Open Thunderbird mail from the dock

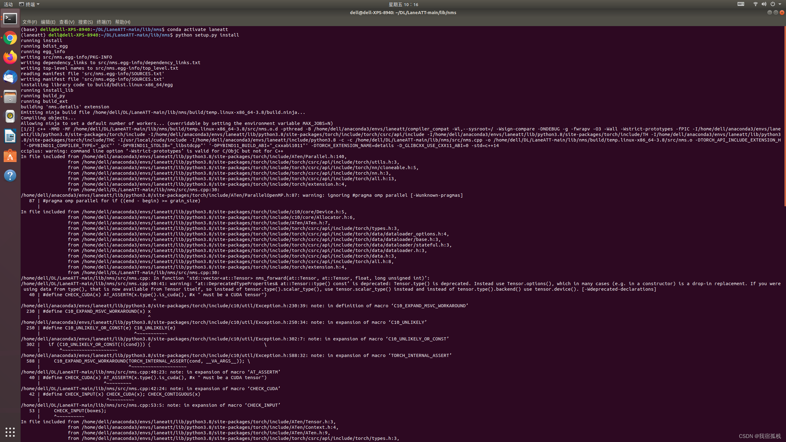coord(10,77)
